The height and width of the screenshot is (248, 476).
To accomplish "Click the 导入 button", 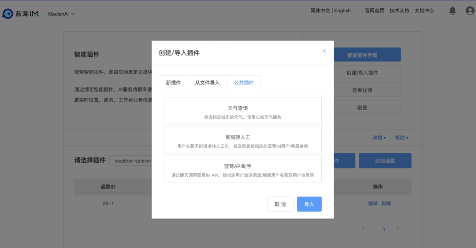I will tap(309, 204).
